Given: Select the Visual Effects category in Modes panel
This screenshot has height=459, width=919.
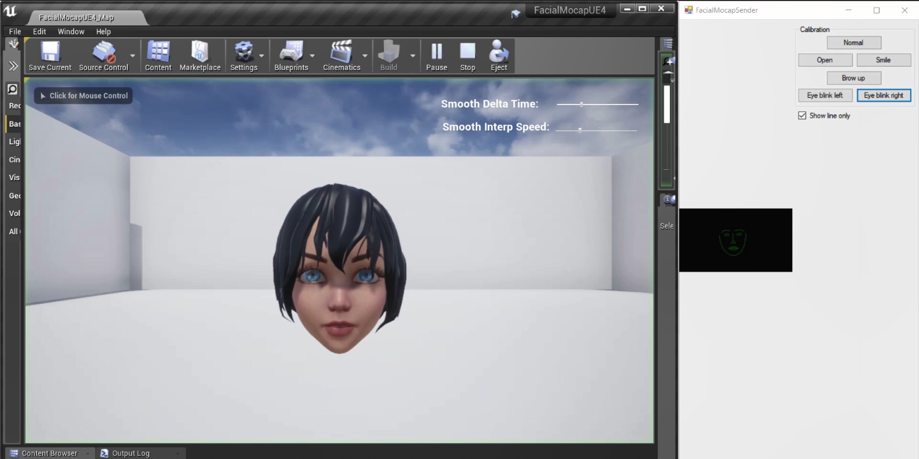Looking at the screenshot, I should (x=13, y=178).
